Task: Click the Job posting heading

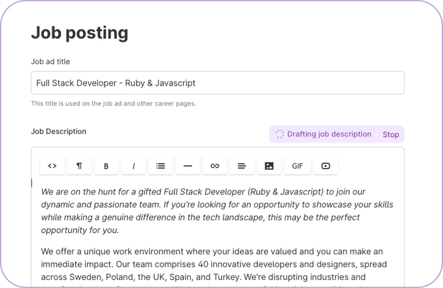Action: [x=80, y=33]
